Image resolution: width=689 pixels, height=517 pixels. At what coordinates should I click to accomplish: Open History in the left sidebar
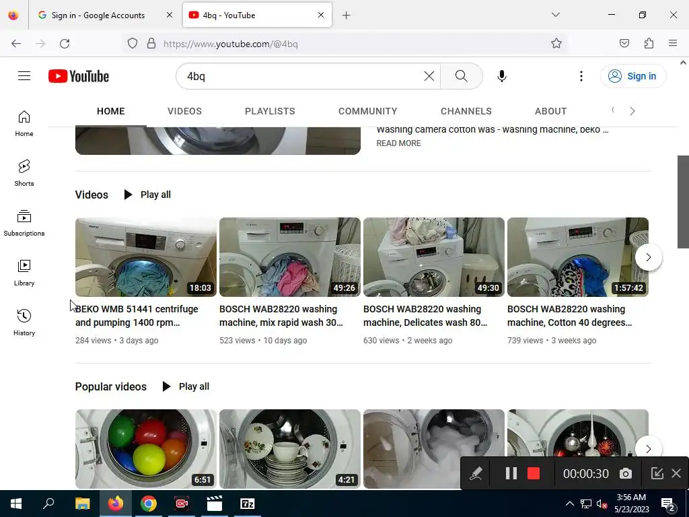pyautogui.click(x=24, y=322)
